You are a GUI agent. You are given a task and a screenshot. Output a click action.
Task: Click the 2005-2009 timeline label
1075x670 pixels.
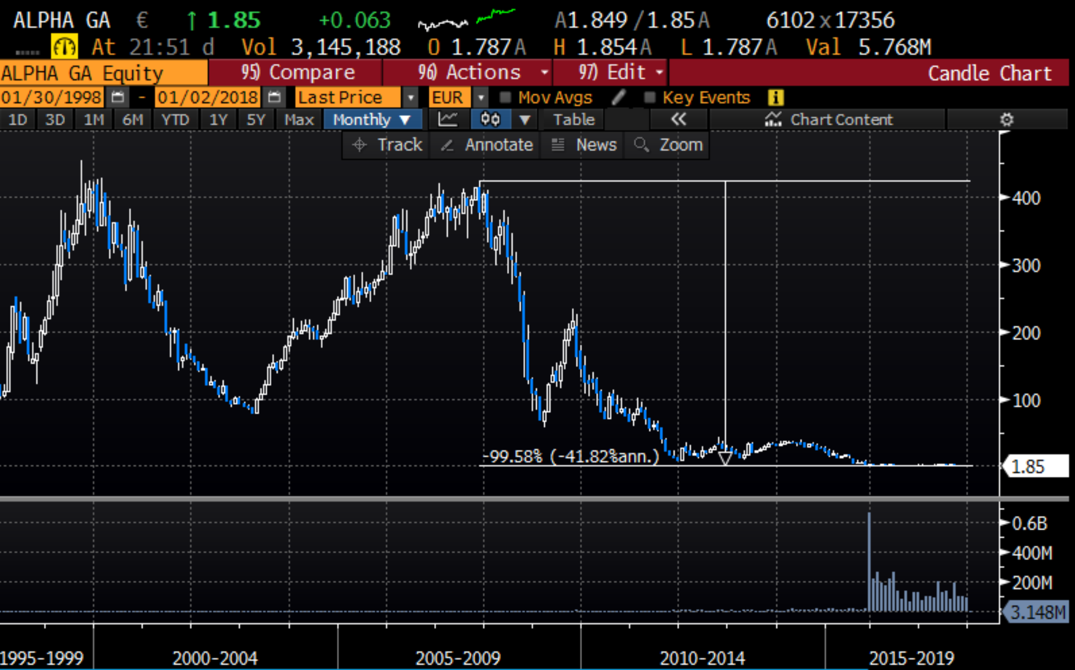[458, 658]
